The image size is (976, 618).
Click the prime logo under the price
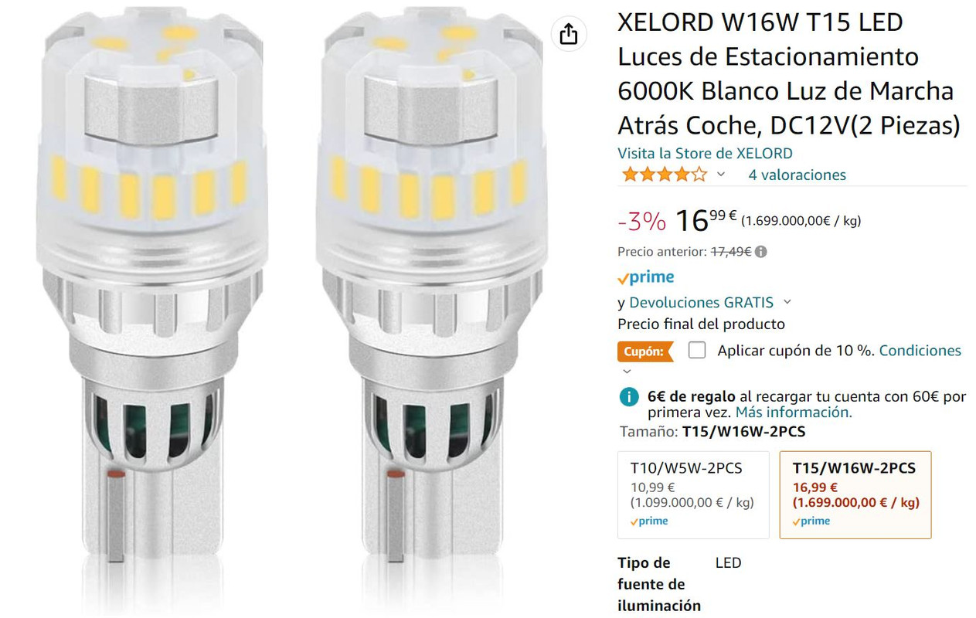[x=646, y=277]
